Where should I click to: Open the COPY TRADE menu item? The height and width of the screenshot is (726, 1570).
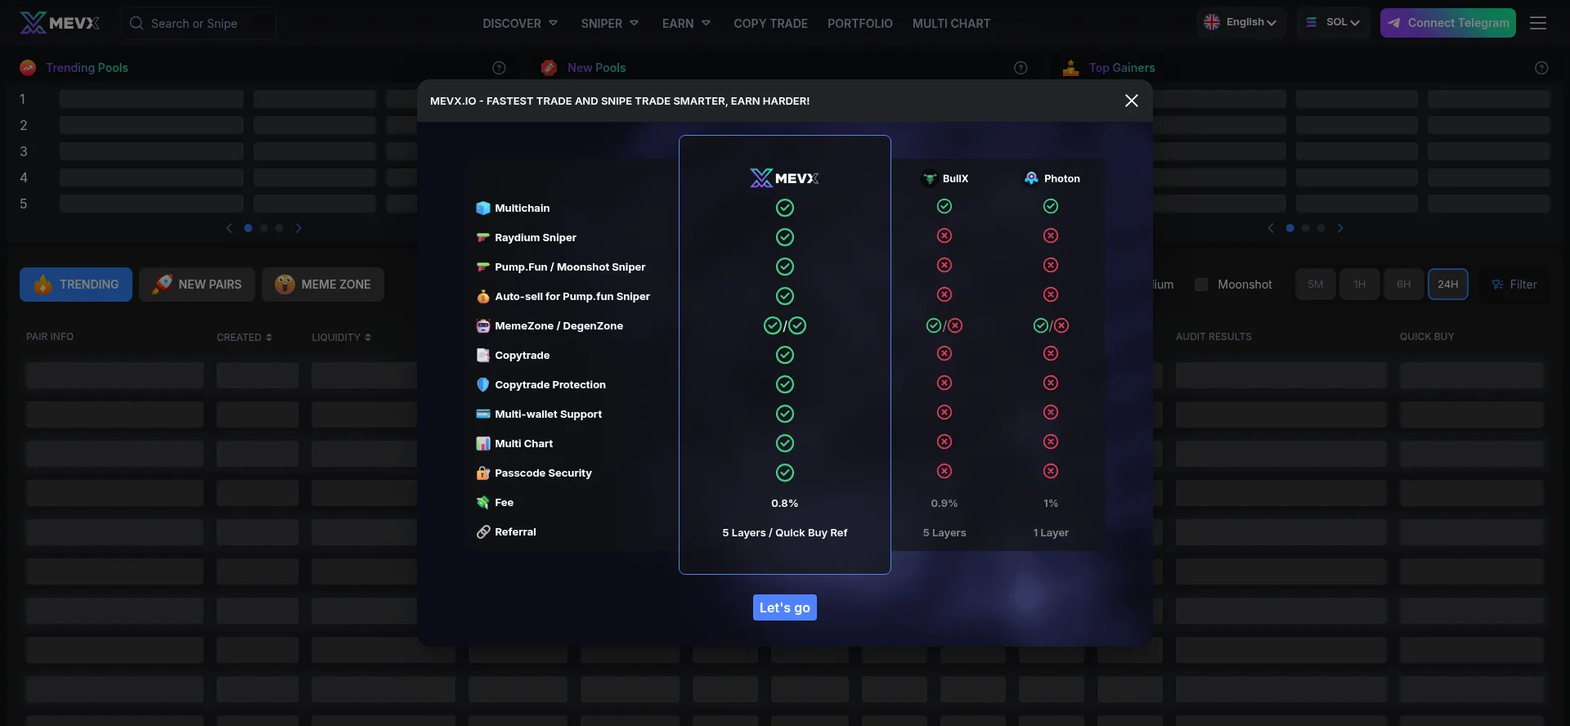[x=770, y=24]
